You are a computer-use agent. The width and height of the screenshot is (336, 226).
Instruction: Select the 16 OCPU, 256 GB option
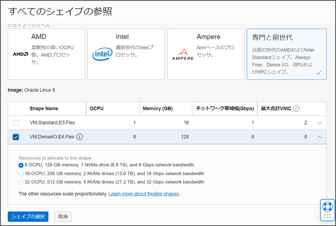click(x=21, y=174)
